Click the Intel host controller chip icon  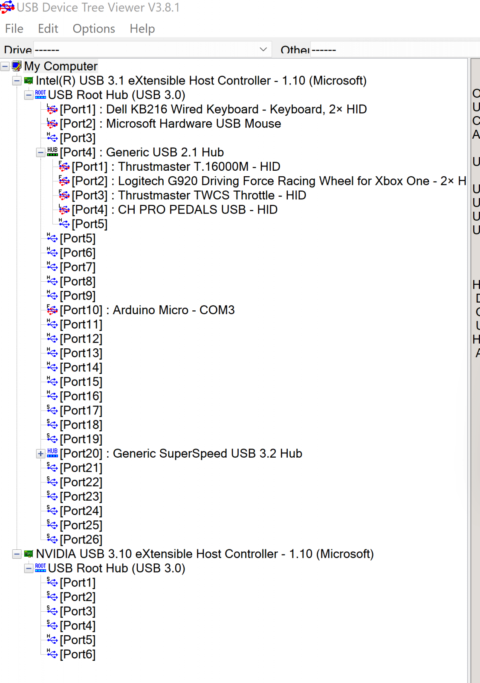point(29,80)
